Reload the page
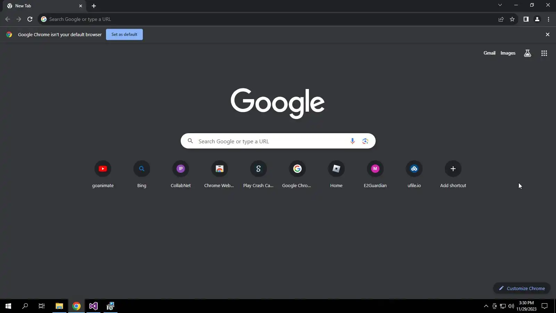 coord(30,19)
